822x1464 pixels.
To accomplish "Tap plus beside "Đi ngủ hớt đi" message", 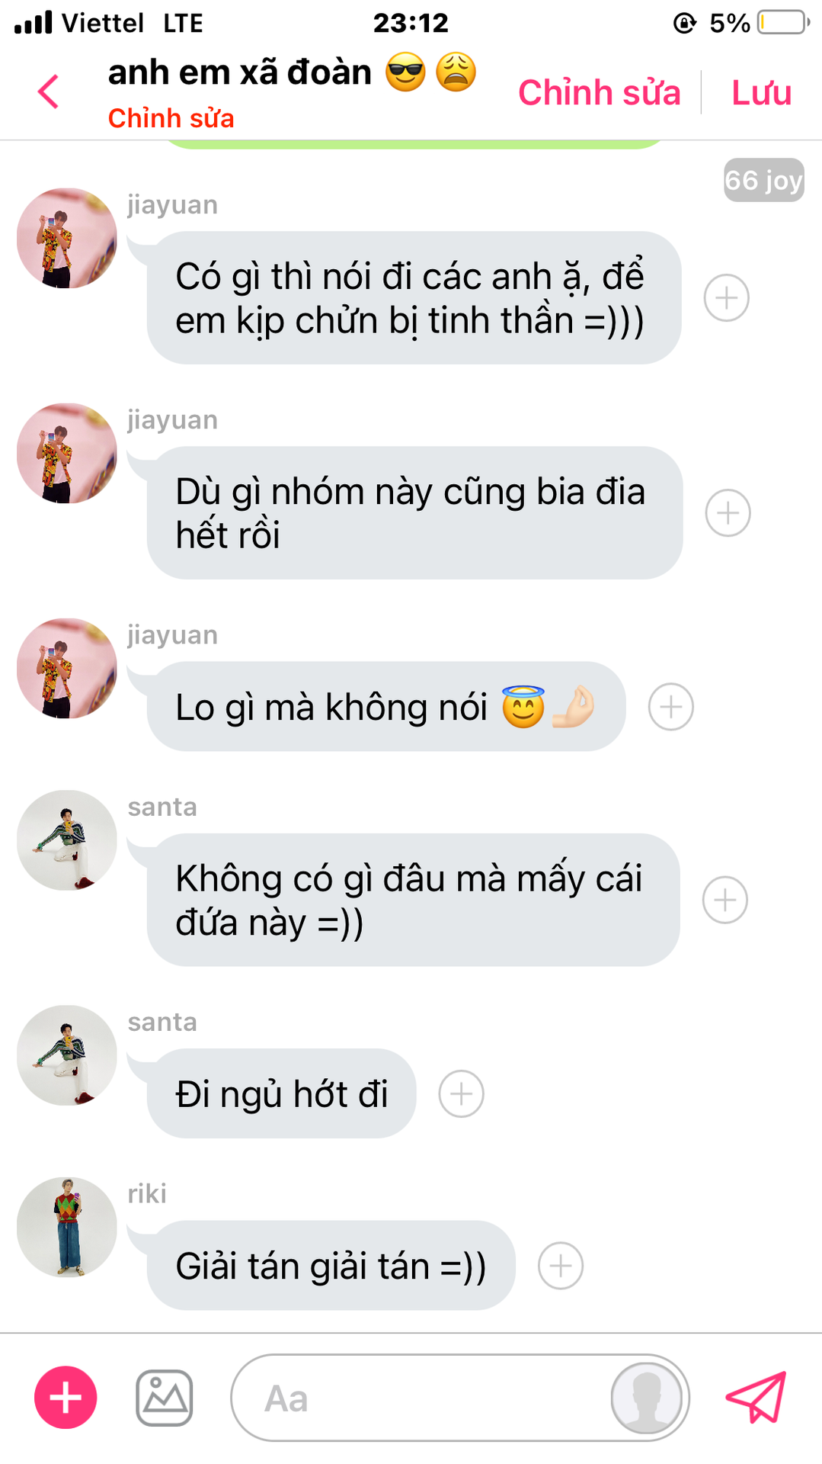I will coord(461,1093).
